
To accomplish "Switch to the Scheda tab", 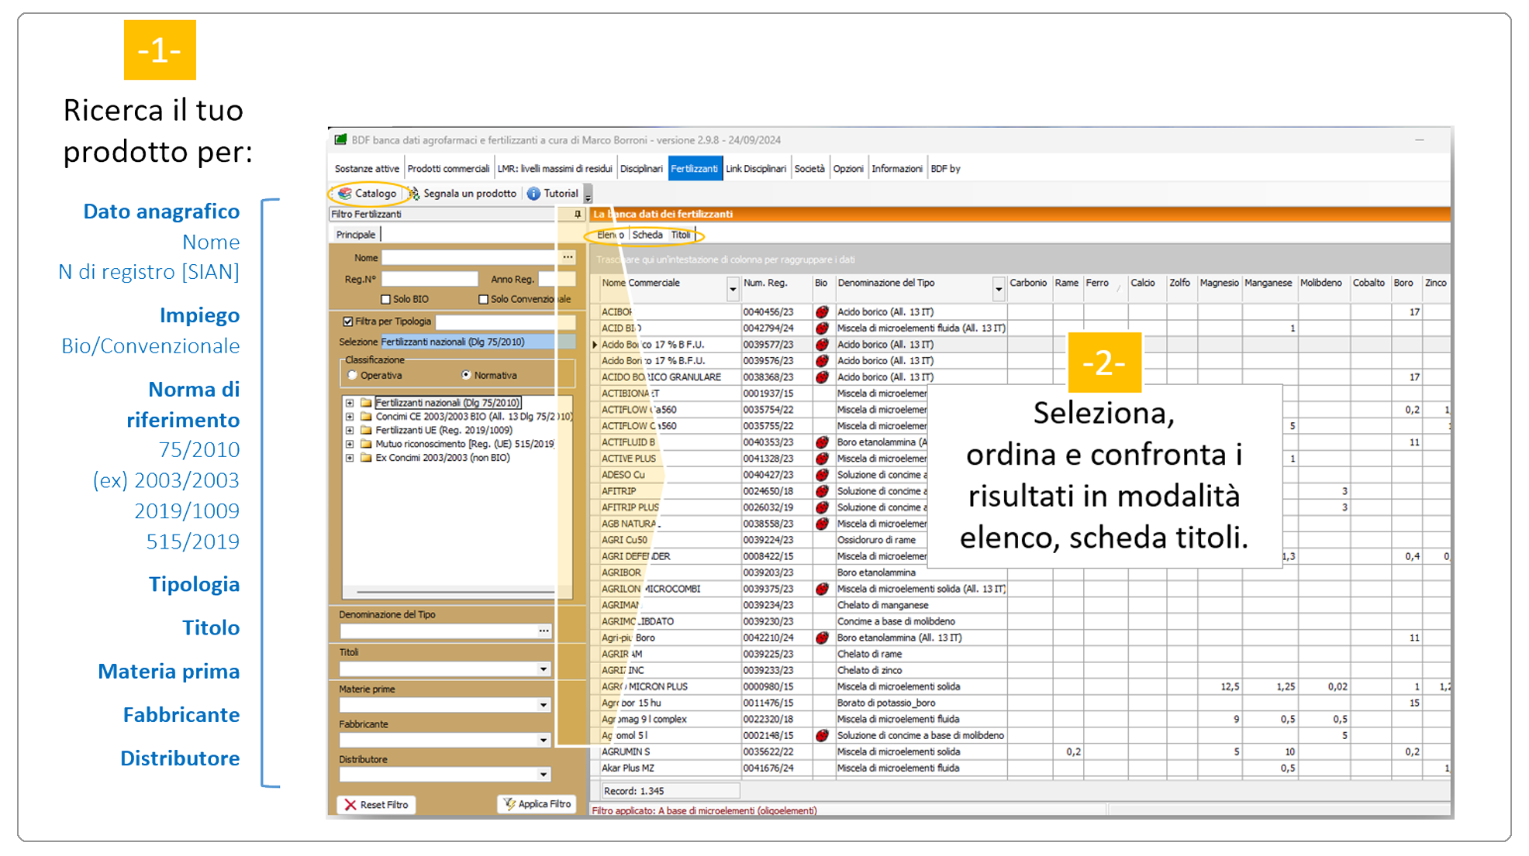I will (647, 235).
